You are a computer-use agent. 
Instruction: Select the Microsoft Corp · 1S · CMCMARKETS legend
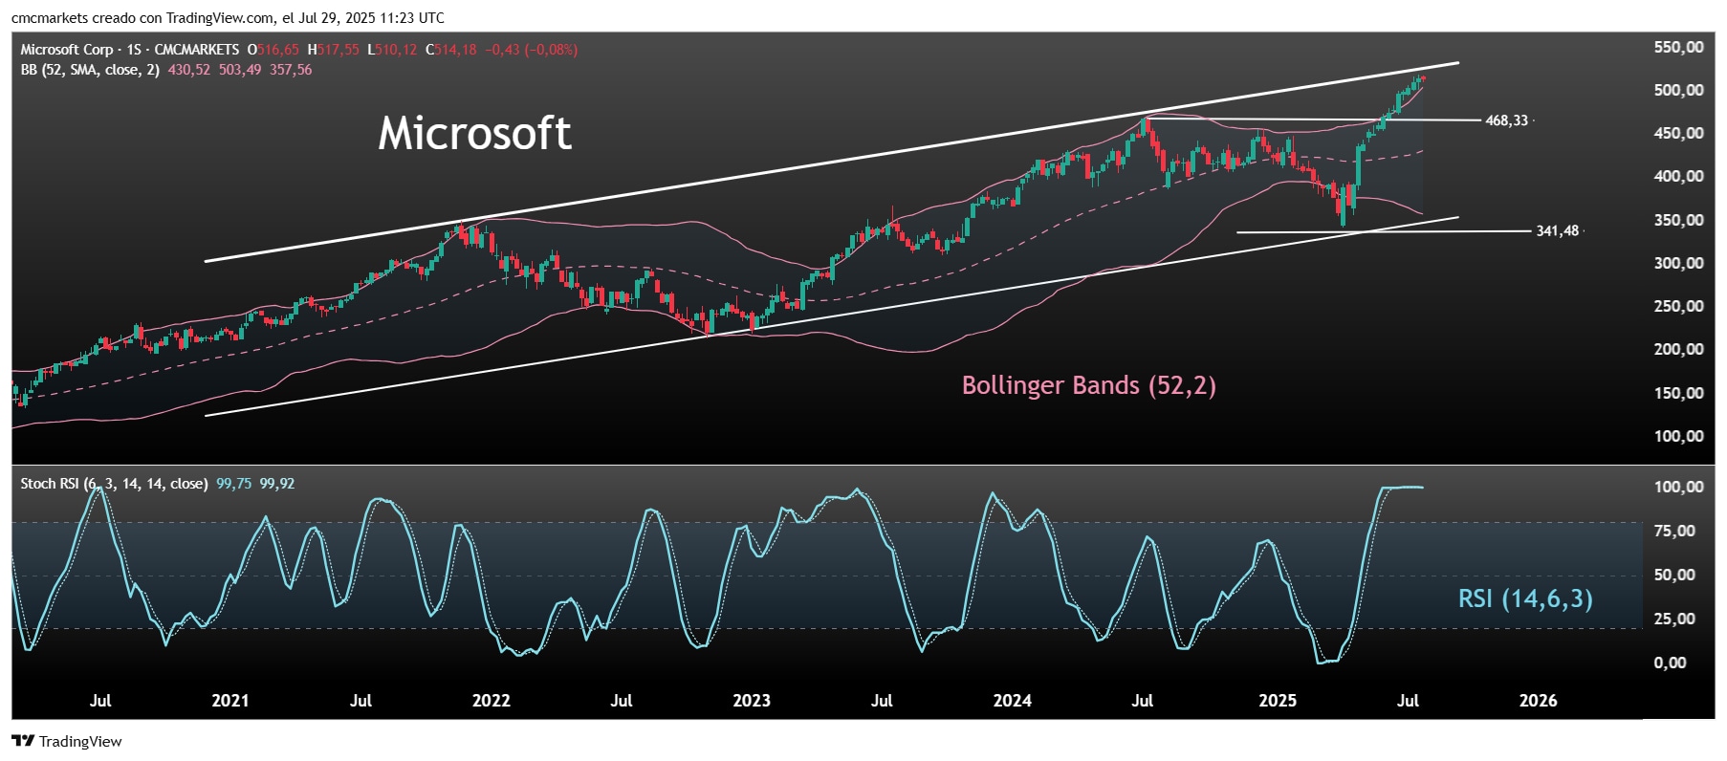click(130, 50)
